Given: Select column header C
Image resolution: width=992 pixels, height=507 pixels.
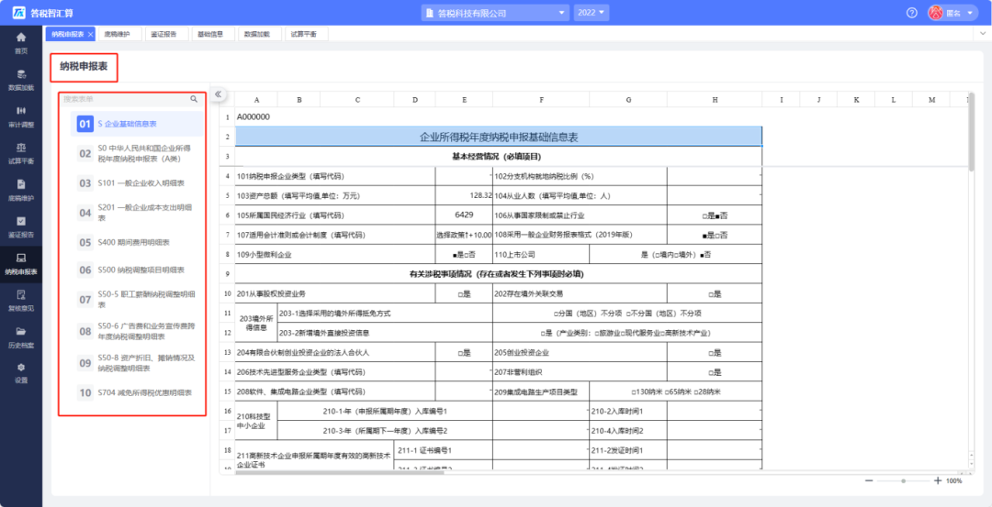Looking at the screenshot, I should [x=356, y=100].
